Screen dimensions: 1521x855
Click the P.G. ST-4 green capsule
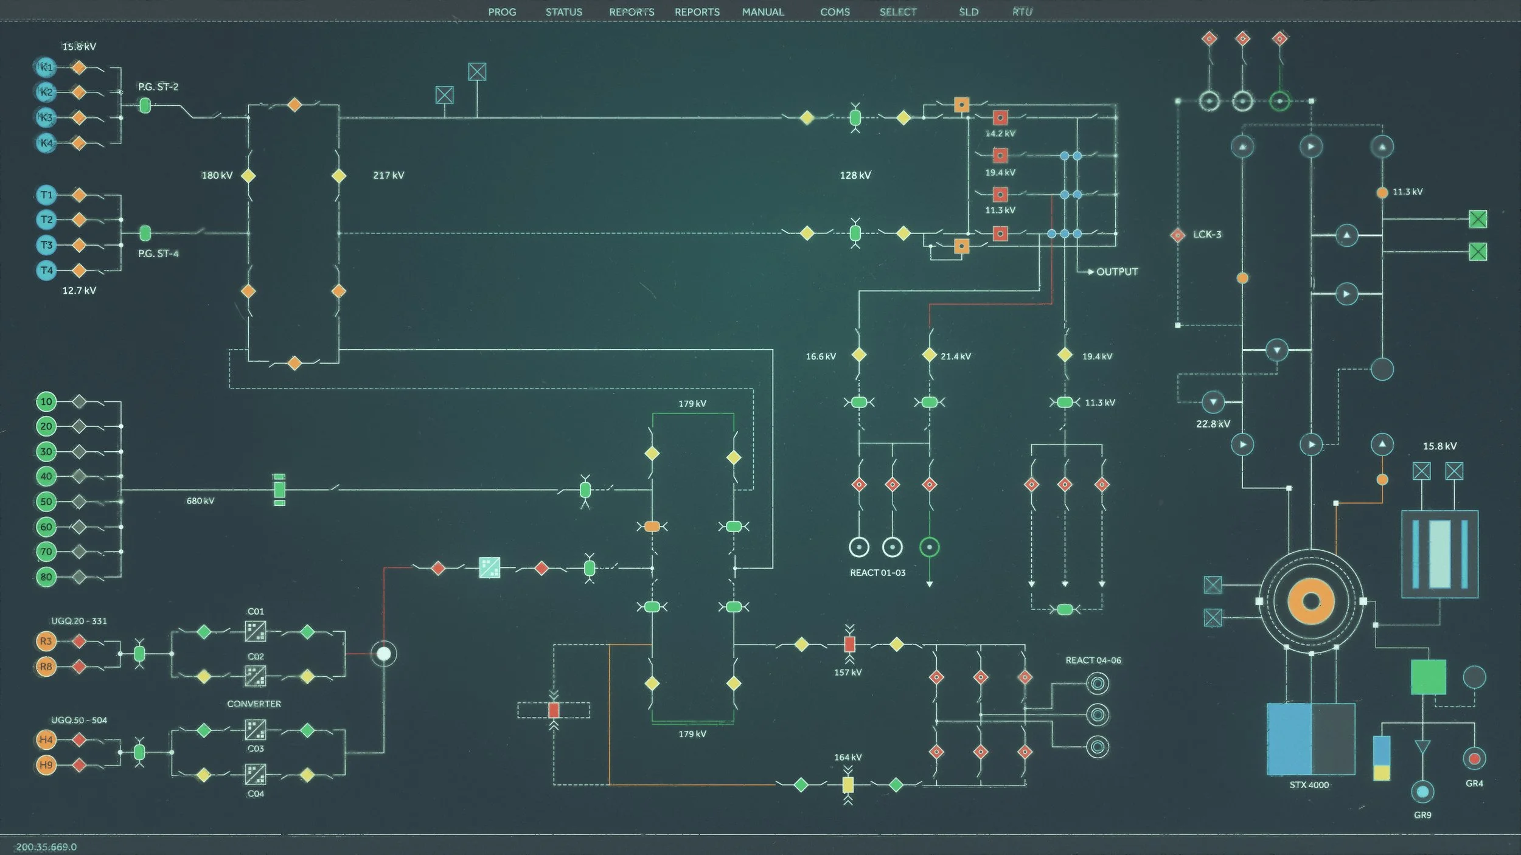click(145, 233)
